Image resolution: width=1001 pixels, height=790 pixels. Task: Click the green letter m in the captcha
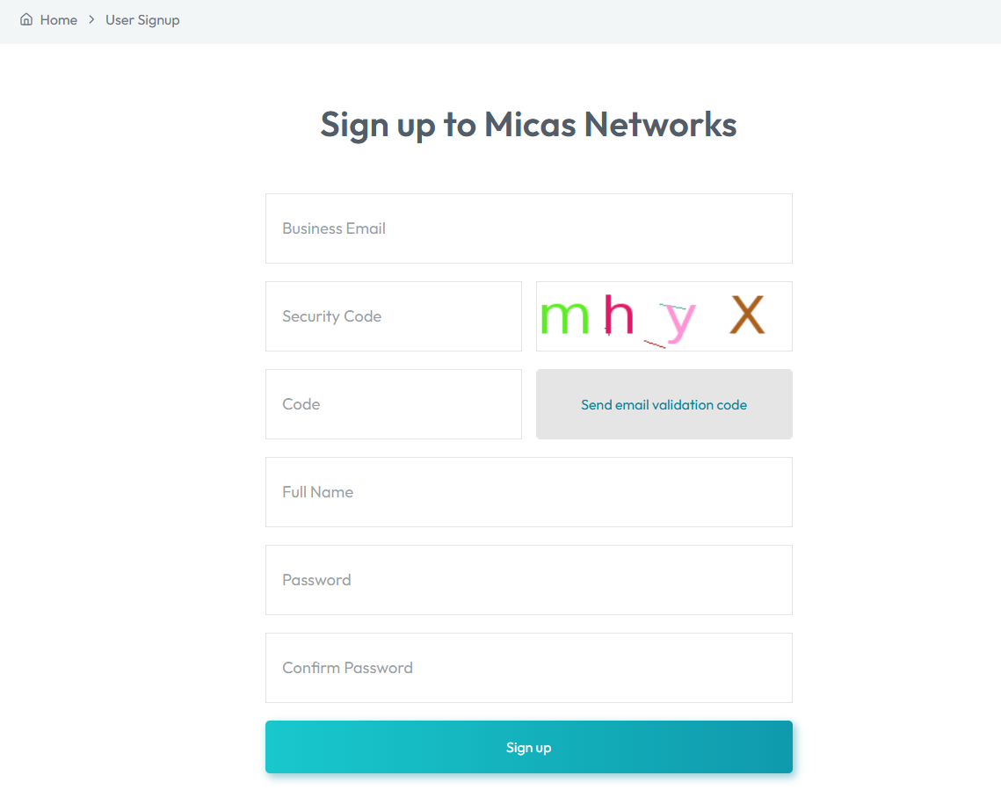click(x=564, y=317)
